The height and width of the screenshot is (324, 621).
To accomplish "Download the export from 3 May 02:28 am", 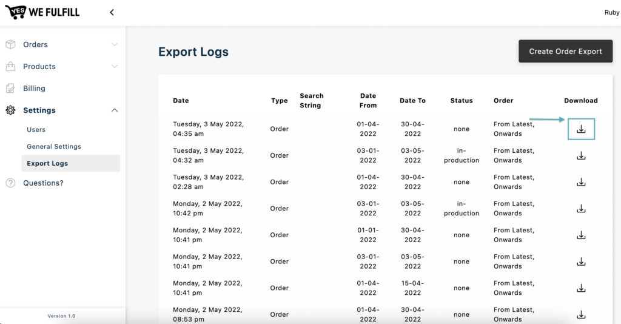I will coord(581,182).
